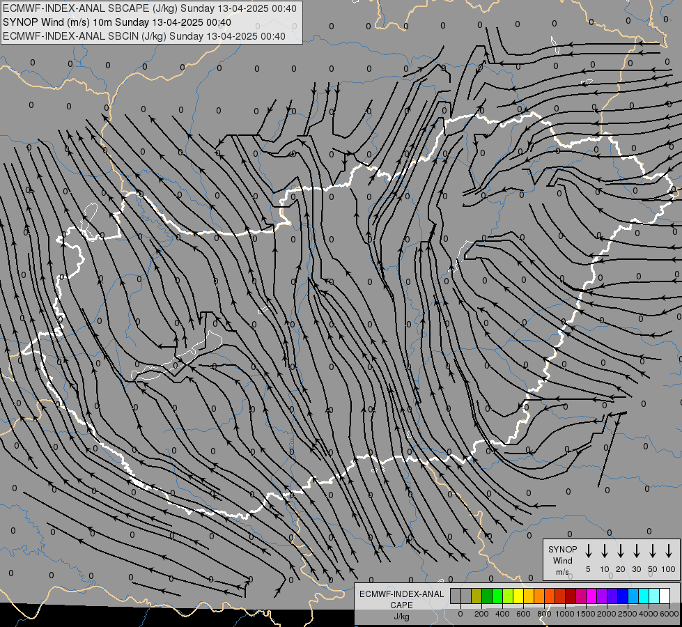Click the 30 label in wind legend

pos(636,569)
